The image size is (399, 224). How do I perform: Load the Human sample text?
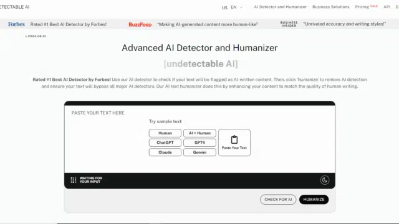tap(165, 133)
